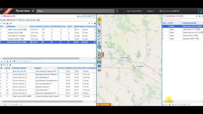Click the routes search input field
Image resolution: width=203 pixels, height=114 pixels.
coord(29,61)
